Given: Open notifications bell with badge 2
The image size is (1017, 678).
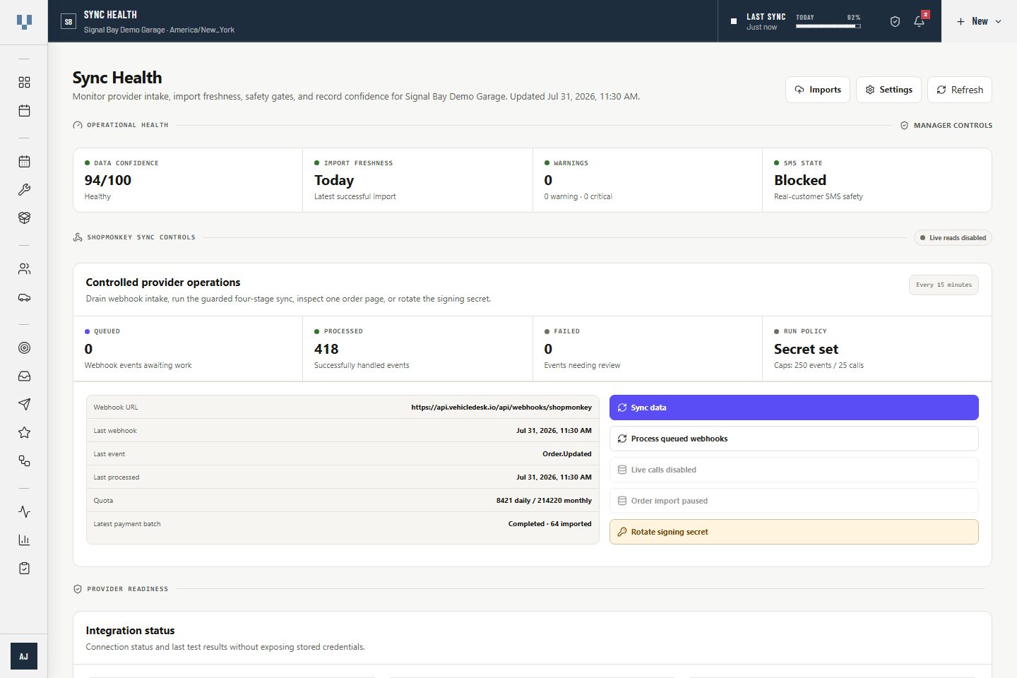Looking at the screenshot, I should (920, 21).
